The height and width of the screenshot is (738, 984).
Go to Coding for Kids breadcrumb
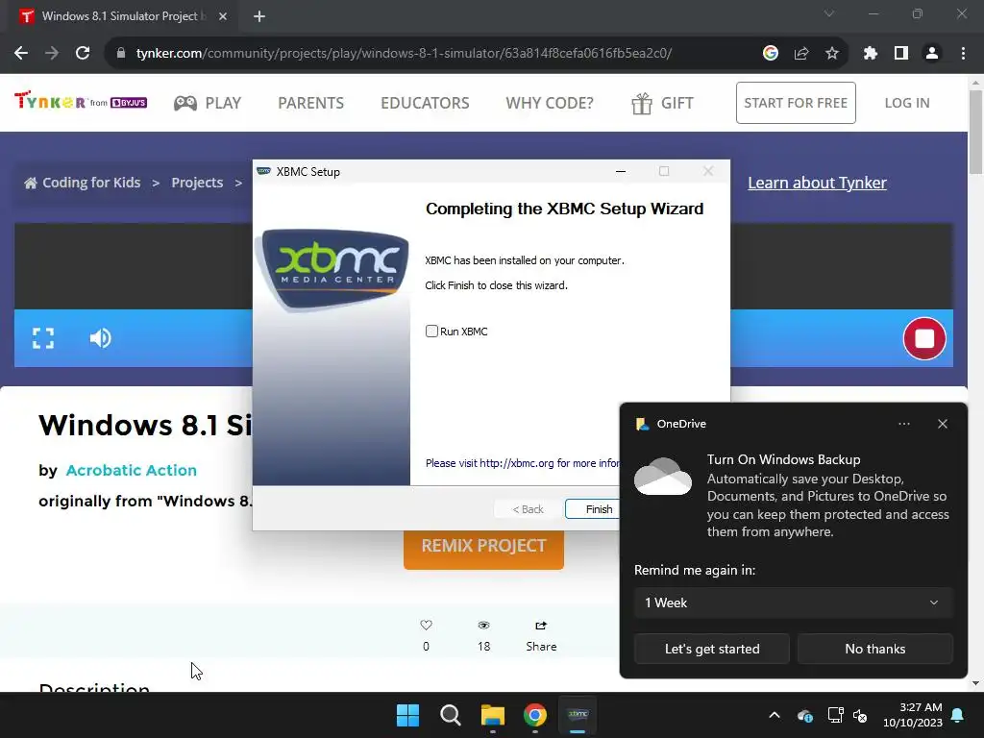coord(83,183)
